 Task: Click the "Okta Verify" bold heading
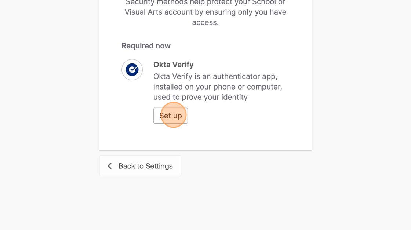(x=173, y=65)
